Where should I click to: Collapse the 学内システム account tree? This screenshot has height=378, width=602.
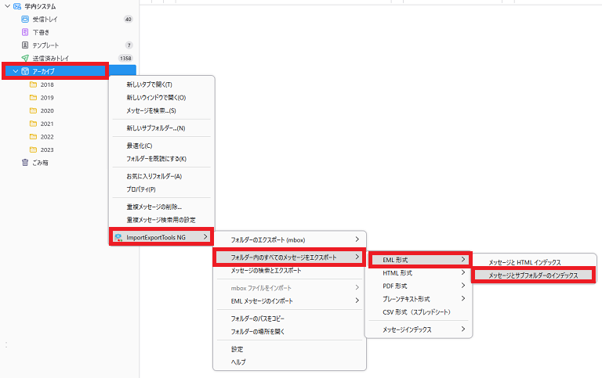click(x=7, y=6)
